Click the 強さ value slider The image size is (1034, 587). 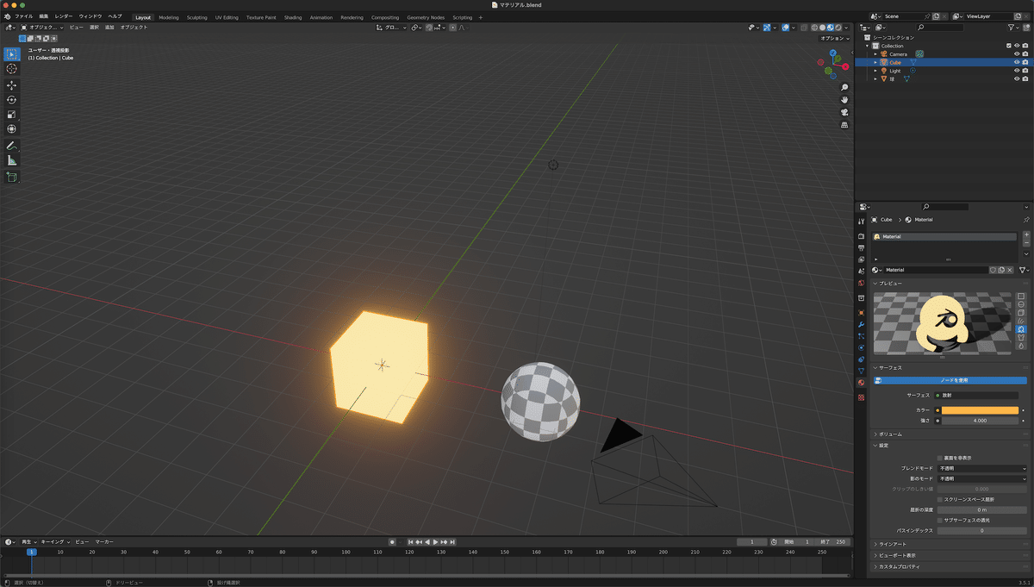click(x=980, y=421)
